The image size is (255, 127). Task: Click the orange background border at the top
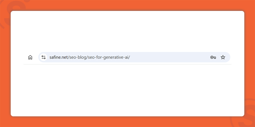coord(127,5)
